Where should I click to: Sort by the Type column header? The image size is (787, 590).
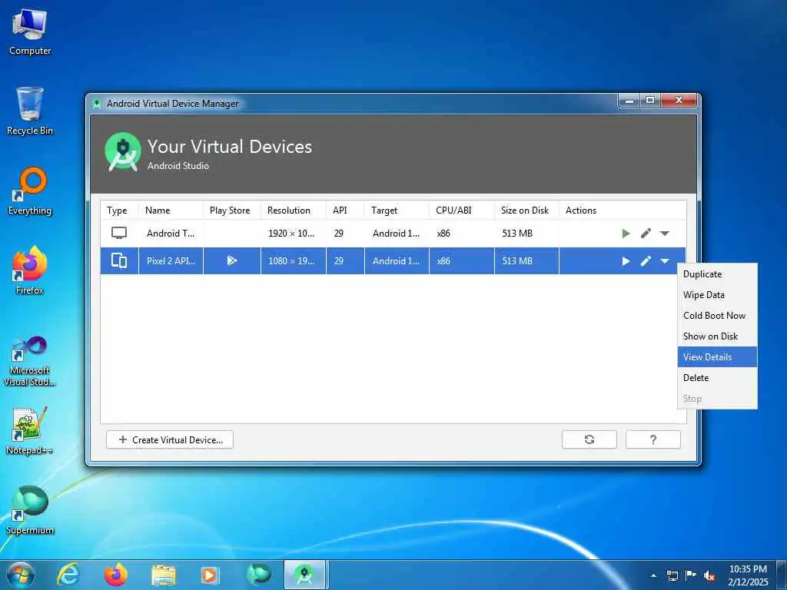(x=119, y=210)
